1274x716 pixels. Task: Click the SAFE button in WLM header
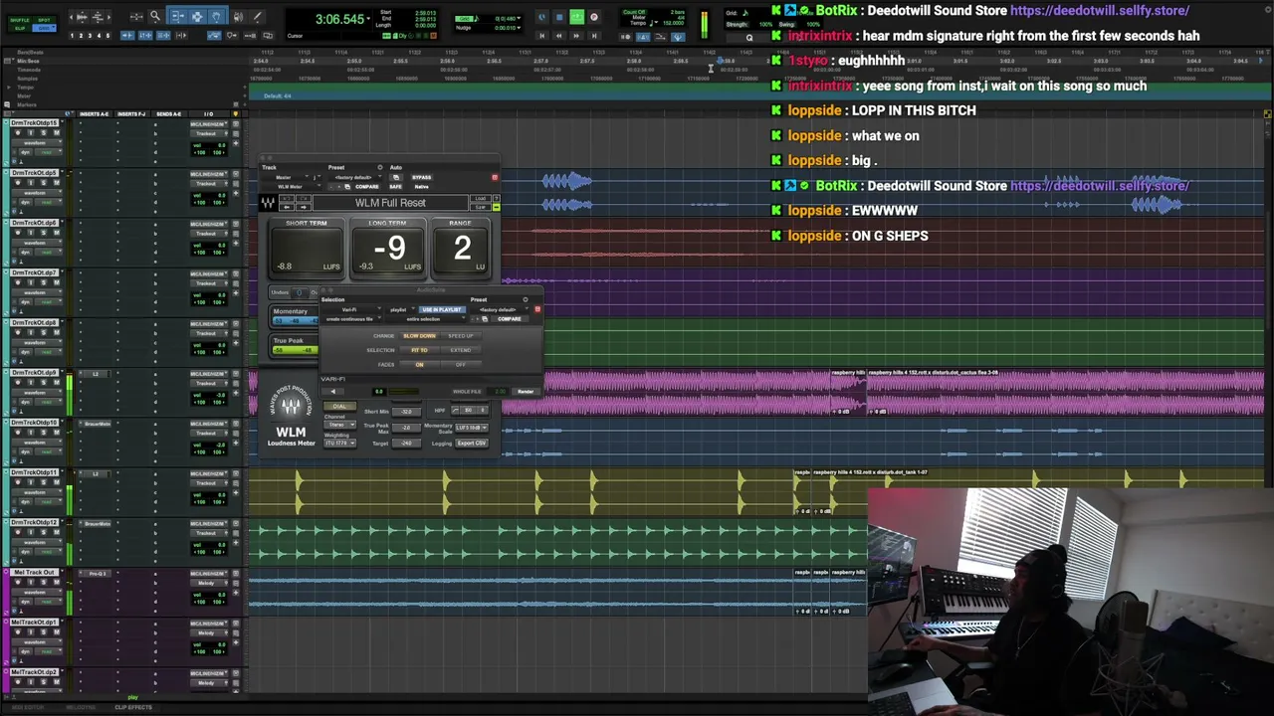click(396, 187)
